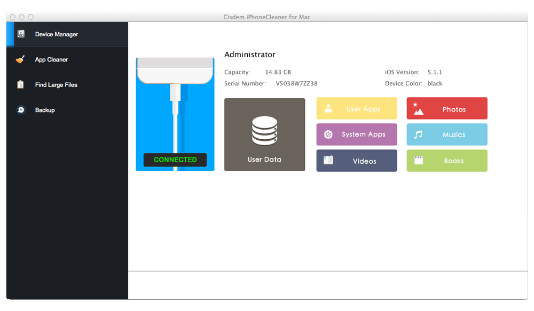Image resolution: width=534 pixels, height=311 pixels.
Task: Open Musics via its music note icon
Action: (x=418, y=134)
